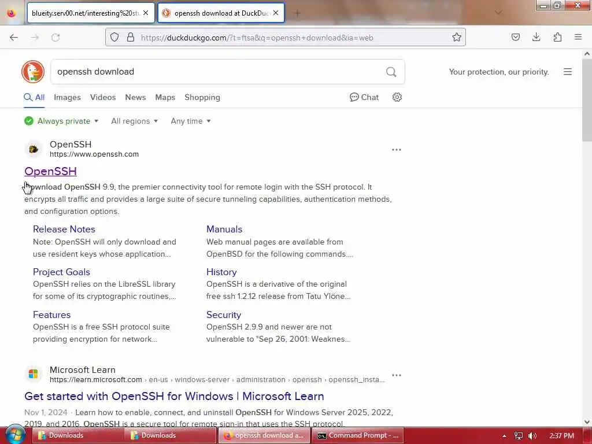Viewport: 592px width, 444px height.
Task: Open a new tab with plus button
Action: [297, 13]
